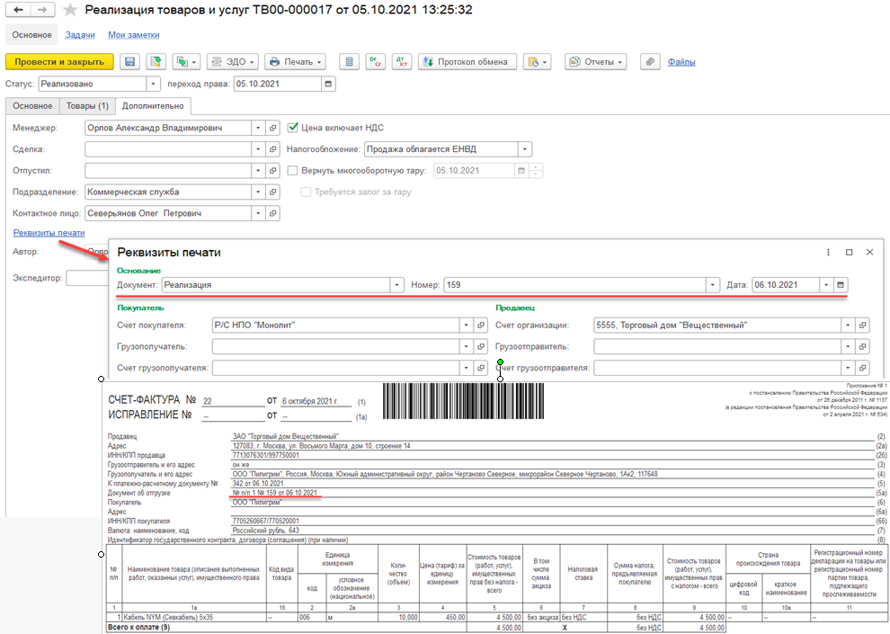The height and width of the screenshot is (634, 890).
Task: Open calendar picker for date 06.10.2021
Action: point(841,285)
